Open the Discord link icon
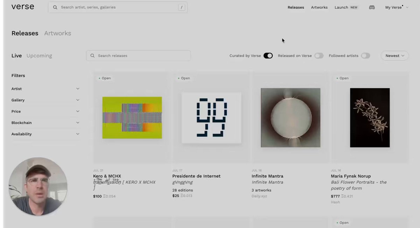420x228 pixels. [372, 7]
